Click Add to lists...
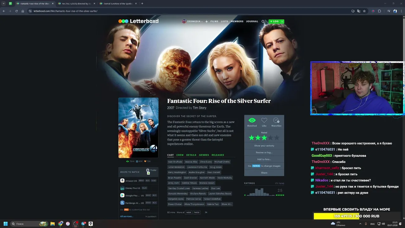This screenshot has height=228, width=405. (x=264, y=159)
